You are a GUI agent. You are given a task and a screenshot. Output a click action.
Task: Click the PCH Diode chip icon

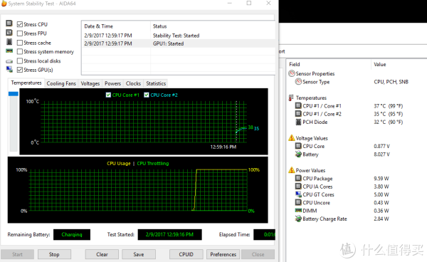pos(298,122)
